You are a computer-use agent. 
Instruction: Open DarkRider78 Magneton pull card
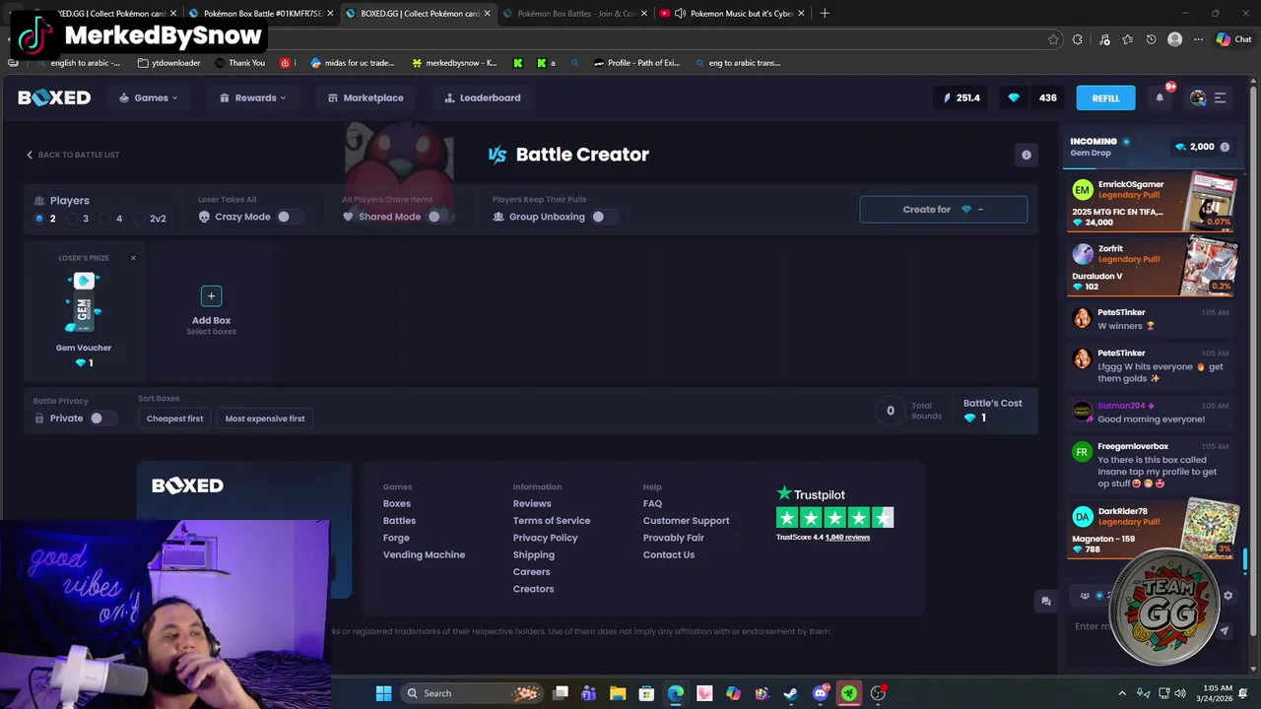(x=1152, y=530)
